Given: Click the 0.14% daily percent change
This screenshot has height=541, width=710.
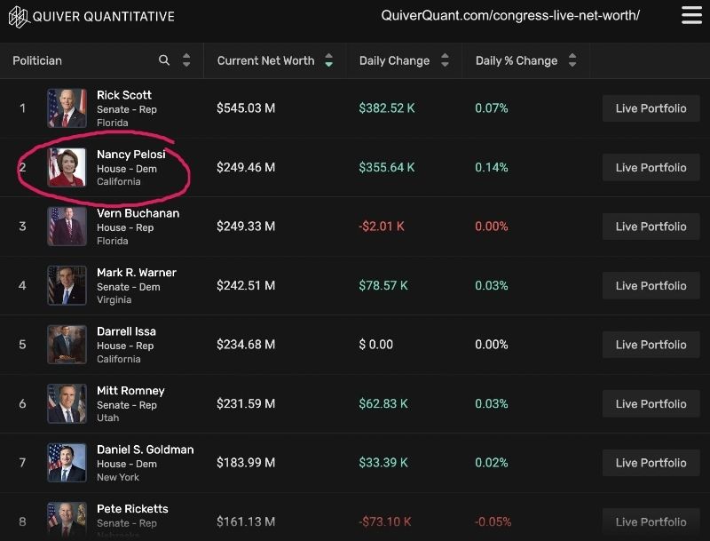Looking at the screenshot, I should click(492, 168).
